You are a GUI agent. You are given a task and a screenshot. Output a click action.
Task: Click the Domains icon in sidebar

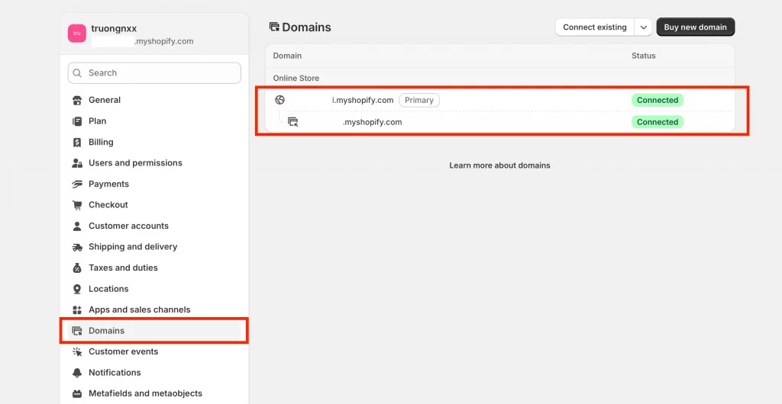[x=77, y=331]
